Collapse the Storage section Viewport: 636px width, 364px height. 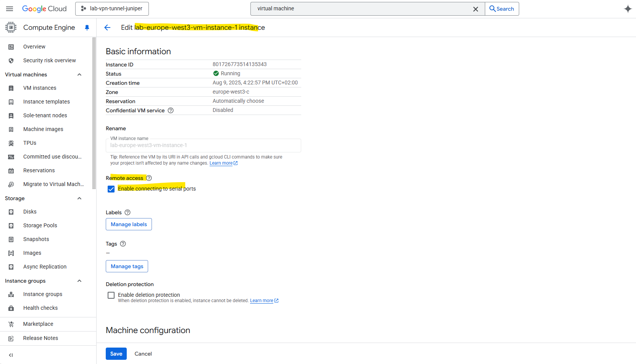pyautogui.click(x=79, y=198)
